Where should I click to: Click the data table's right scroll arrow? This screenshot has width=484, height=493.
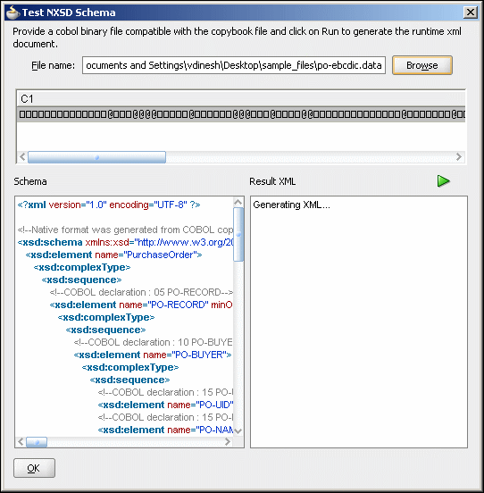(x=459, y=157)
